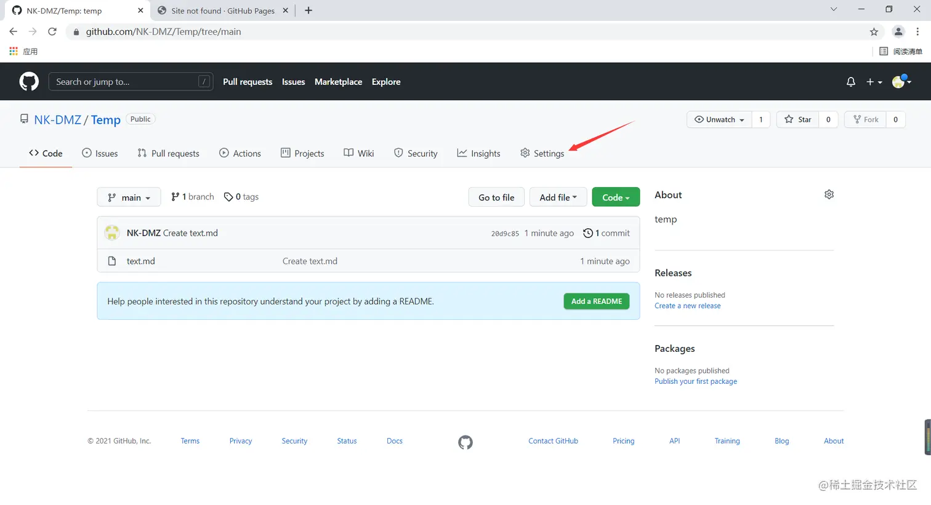Open the main branch selector
Screen dimensions: 931x505
pos(129,197)
